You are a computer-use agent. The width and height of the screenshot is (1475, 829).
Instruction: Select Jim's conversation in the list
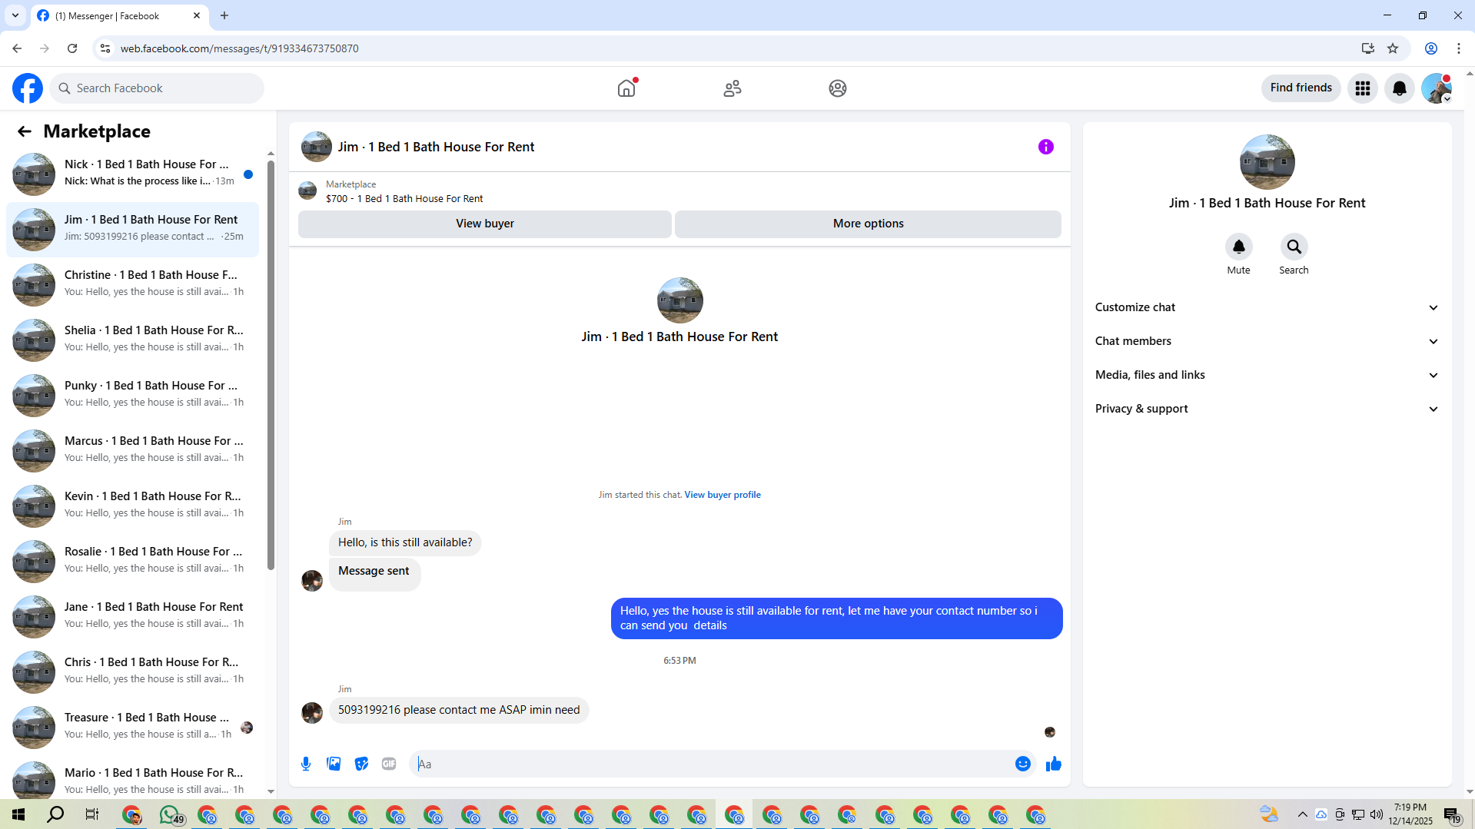[132, 229]
